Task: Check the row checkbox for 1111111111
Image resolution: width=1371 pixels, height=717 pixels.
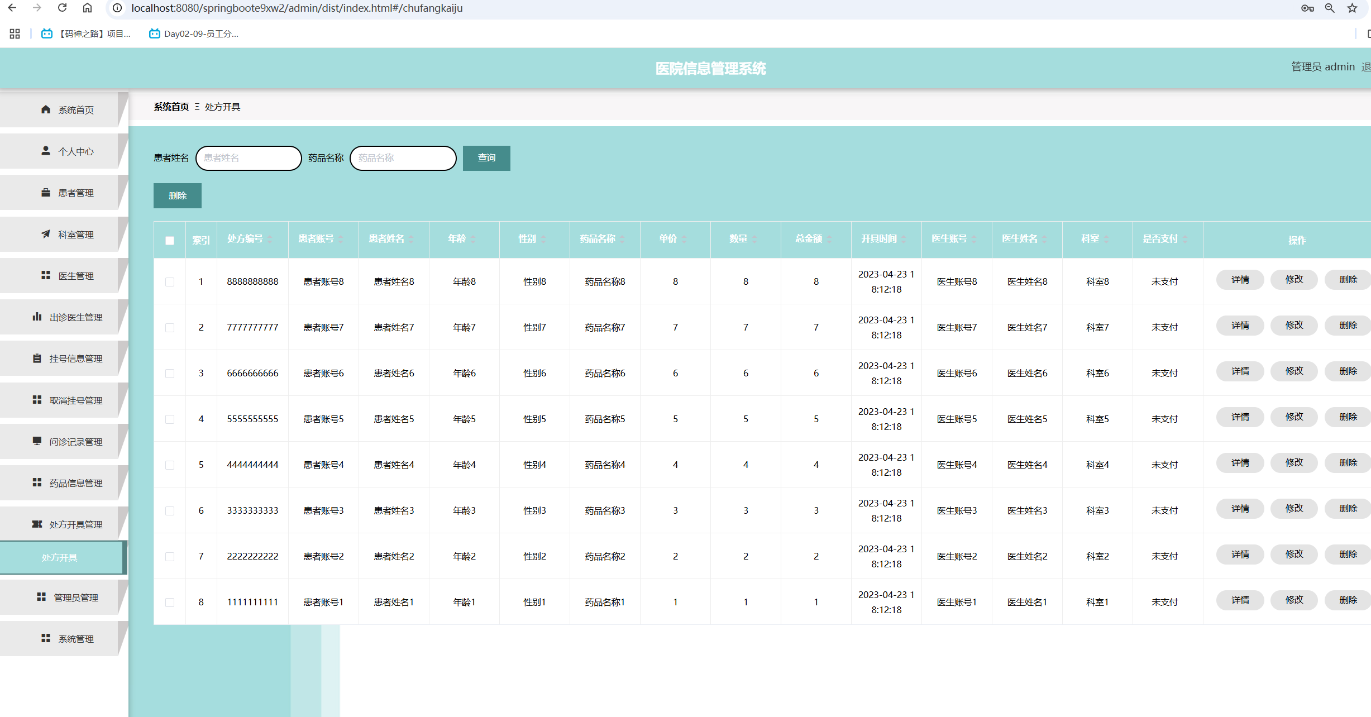Action: tap(170, 603)
